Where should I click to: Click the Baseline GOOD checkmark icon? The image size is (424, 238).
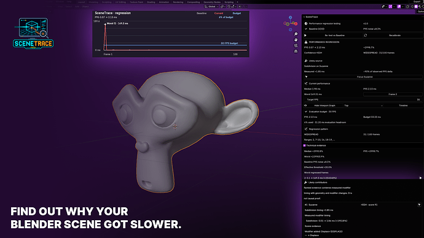pos(306,29)
